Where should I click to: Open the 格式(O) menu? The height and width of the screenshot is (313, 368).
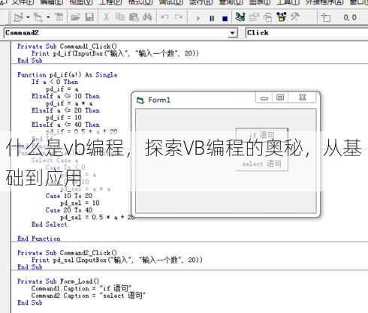click(x=140, y=2)
